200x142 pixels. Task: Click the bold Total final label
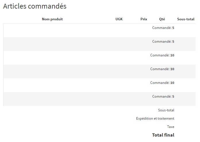pos(163,135)
